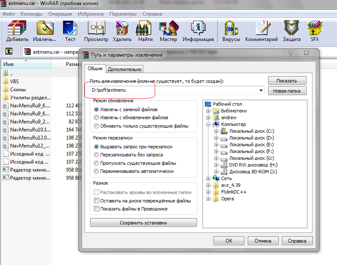Select Локальный диск (D:) in tree
The height and width of the screenshot is (265, 337).
[x=252, y=138]
